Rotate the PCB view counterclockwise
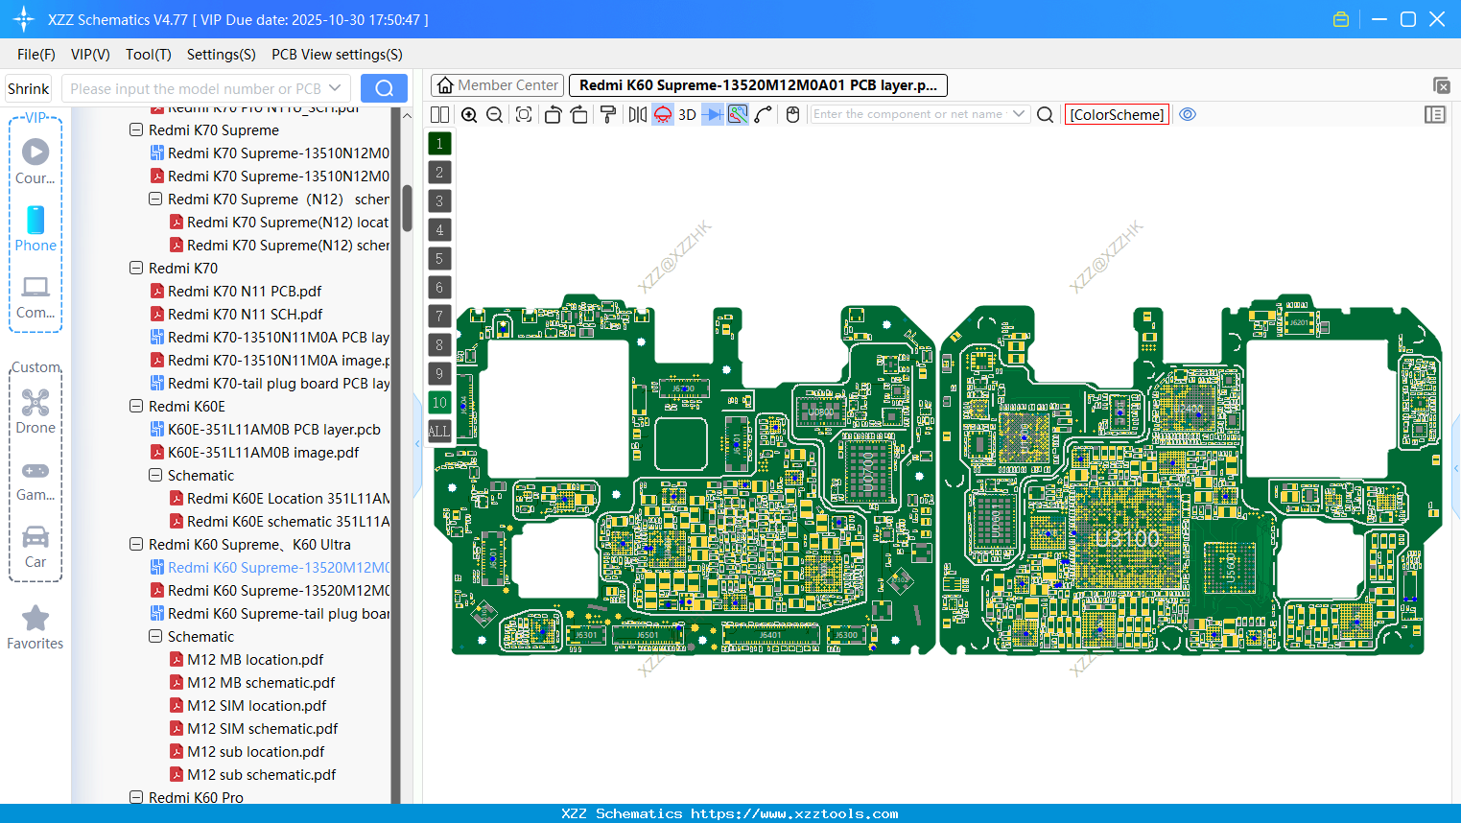The height and width of the screenshot is (823, 1461). (553, 114)
